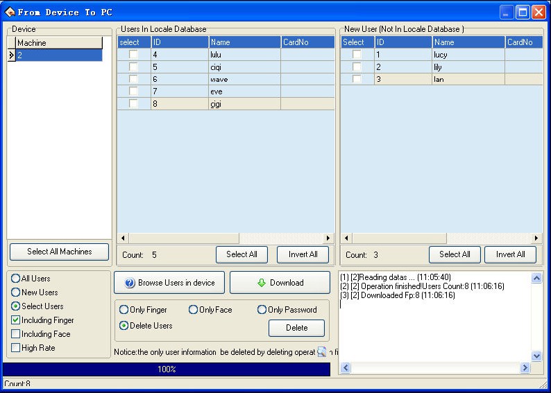The width and height of the screenshot is (551, 393).
Task: Click the magnifier icon in notice text
Action: [322, 352]
